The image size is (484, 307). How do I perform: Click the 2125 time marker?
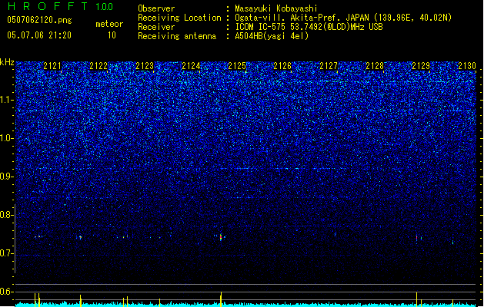tap(237, 66)
